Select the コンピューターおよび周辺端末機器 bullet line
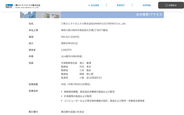The height and width of the screenshot is (115, 184). click(104, 101)
